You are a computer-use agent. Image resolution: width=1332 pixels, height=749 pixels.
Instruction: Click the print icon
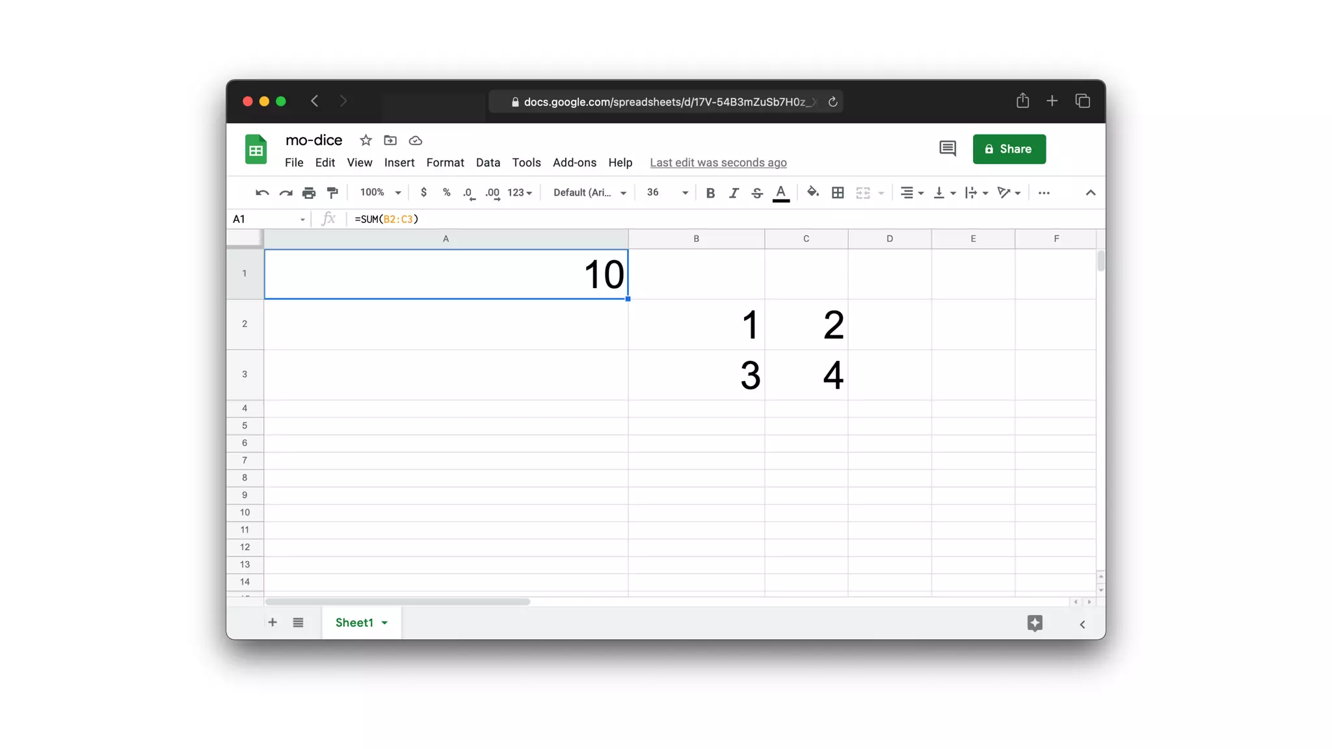click(x=309, y=192)
